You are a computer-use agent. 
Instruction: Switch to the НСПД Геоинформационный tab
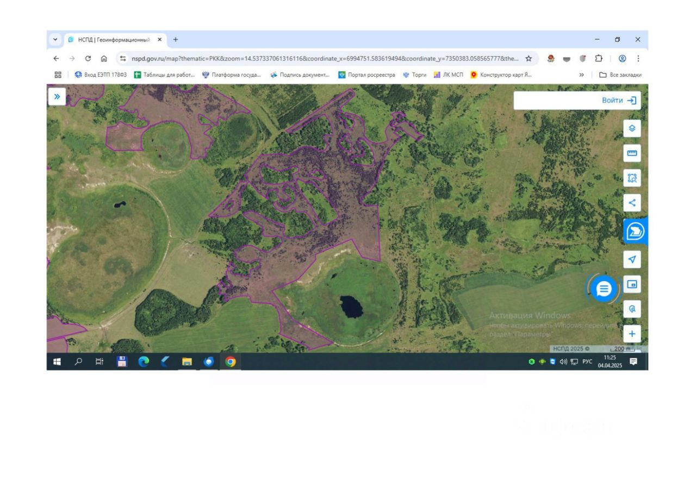pyautogui.click(x=115, y=40)
